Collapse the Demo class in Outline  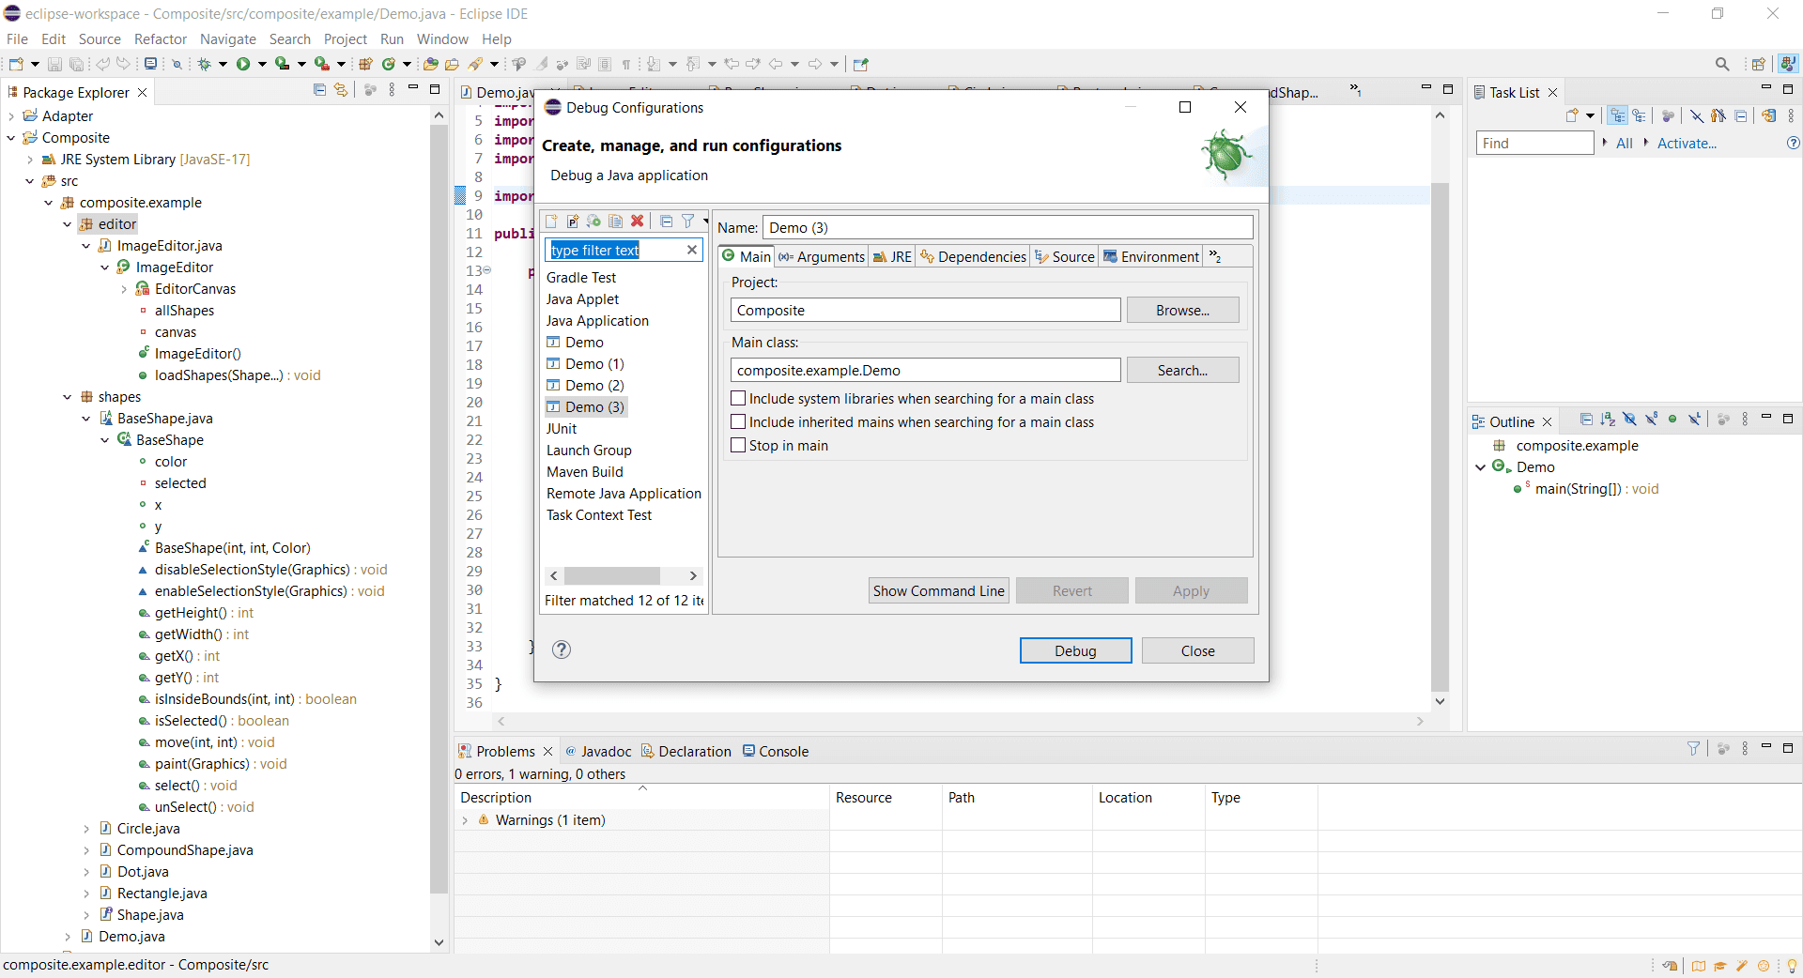pos(1481,467)
